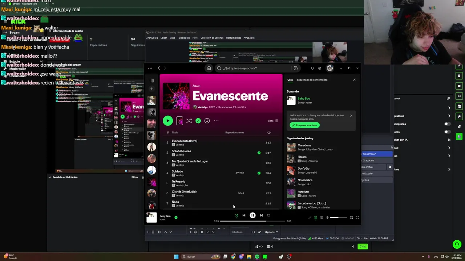The width and height of the screenshot is (465, 261).
Task: Open Ayuda (H) menu in OBS
Action: click(249, 38)
